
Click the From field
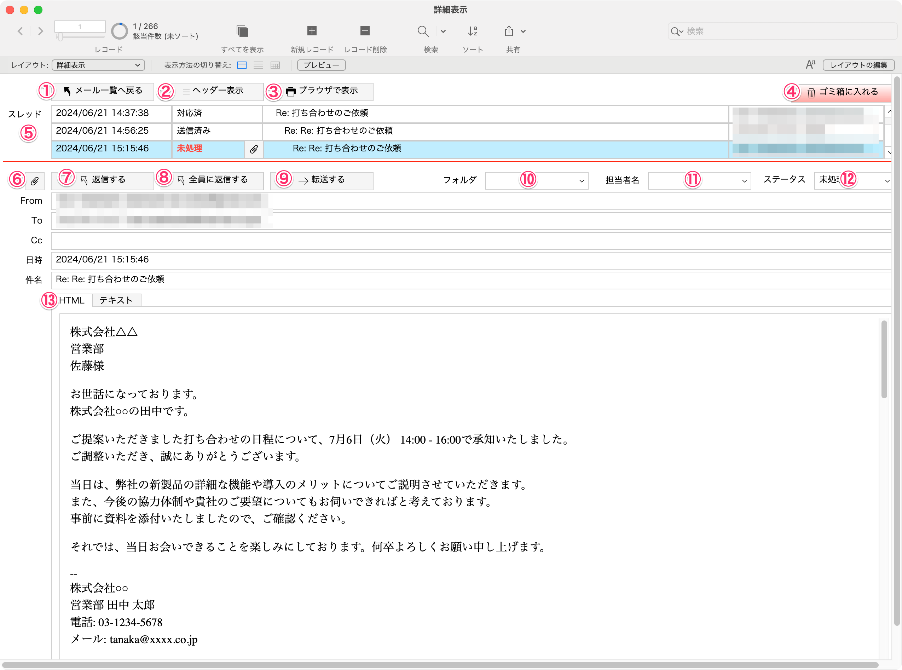click(471, 201)
